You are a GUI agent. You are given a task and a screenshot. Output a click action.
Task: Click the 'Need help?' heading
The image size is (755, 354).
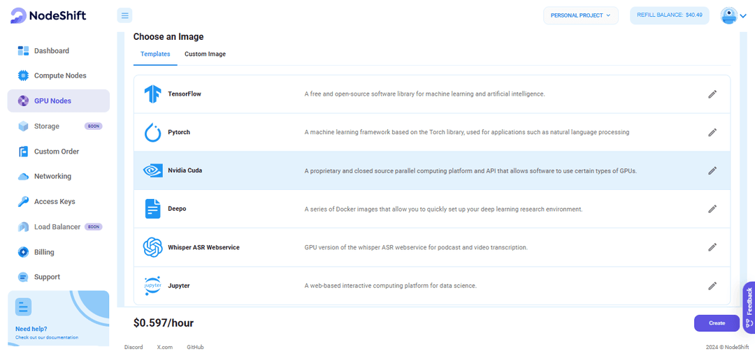coord(31,330)
